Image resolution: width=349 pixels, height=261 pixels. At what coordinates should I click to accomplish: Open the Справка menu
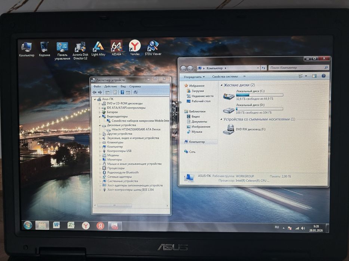[x=135, y=87]
